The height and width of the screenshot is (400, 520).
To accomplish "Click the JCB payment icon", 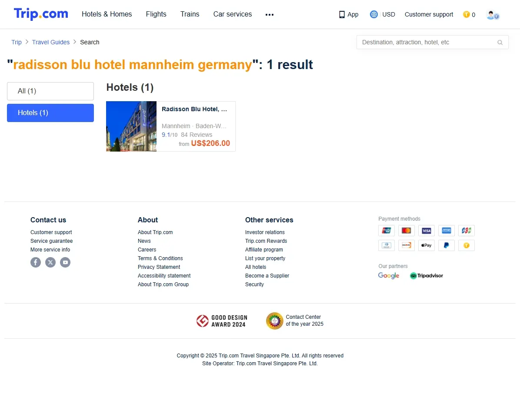I will [x=466, y=230].
